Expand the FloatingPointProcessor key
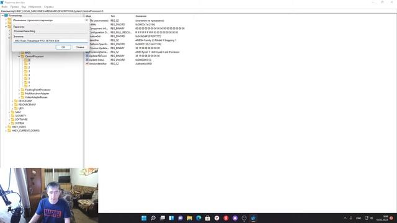Image resolution: width=397 pixels, height=223 pixels. click(19, 90)
